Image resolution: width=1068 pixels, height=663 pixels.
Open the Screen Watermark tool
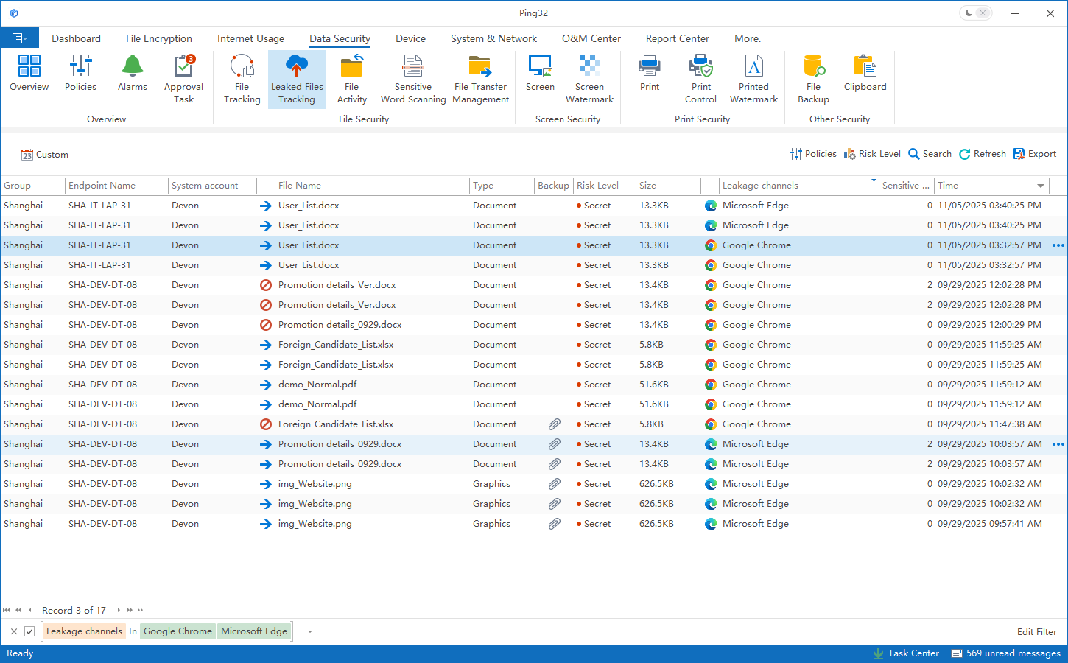(589, 80)
